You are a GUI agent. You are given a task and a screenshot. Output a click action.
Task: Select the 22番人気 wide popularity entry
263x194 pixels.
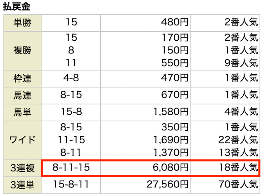[x=238, y=140]
